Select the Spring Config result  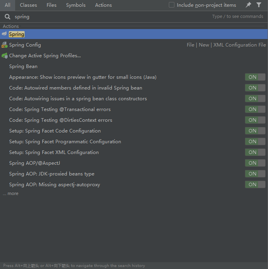[134, 45]
